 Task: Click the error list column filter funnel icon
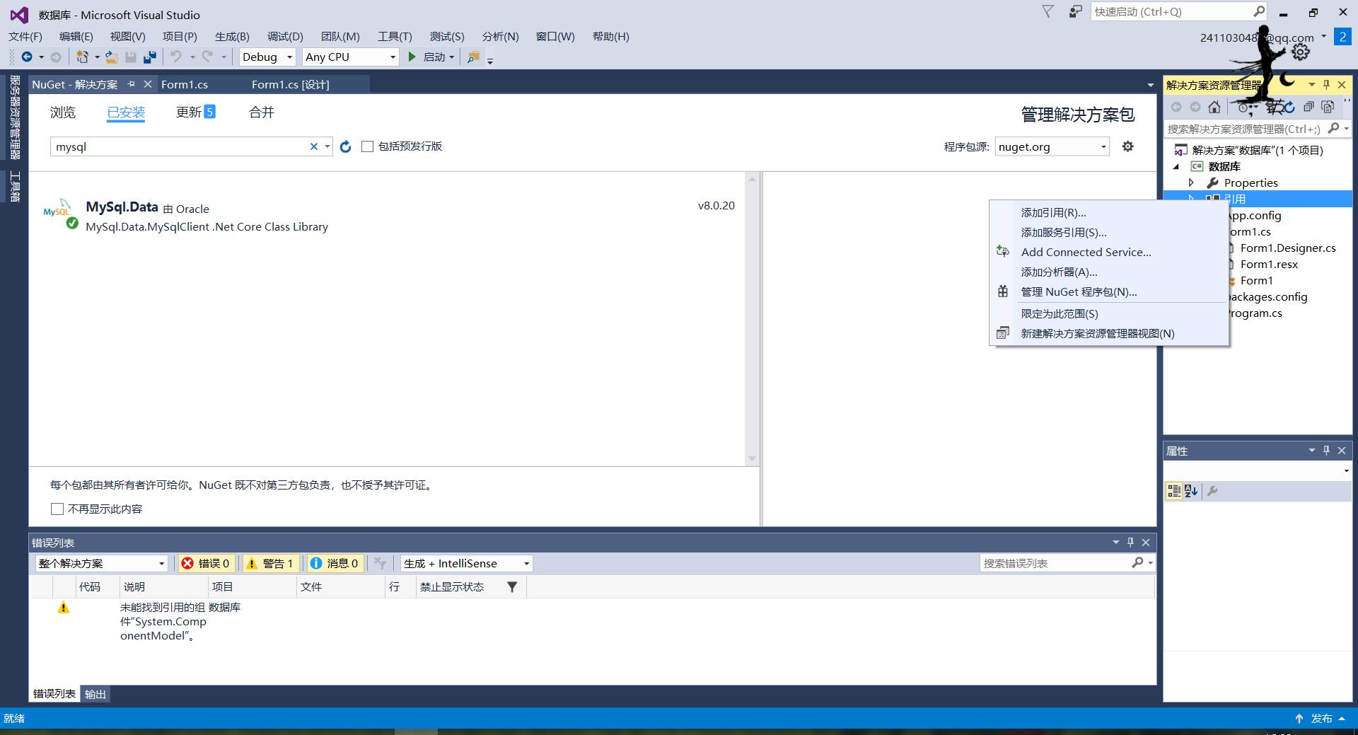(x=512, y=586)
